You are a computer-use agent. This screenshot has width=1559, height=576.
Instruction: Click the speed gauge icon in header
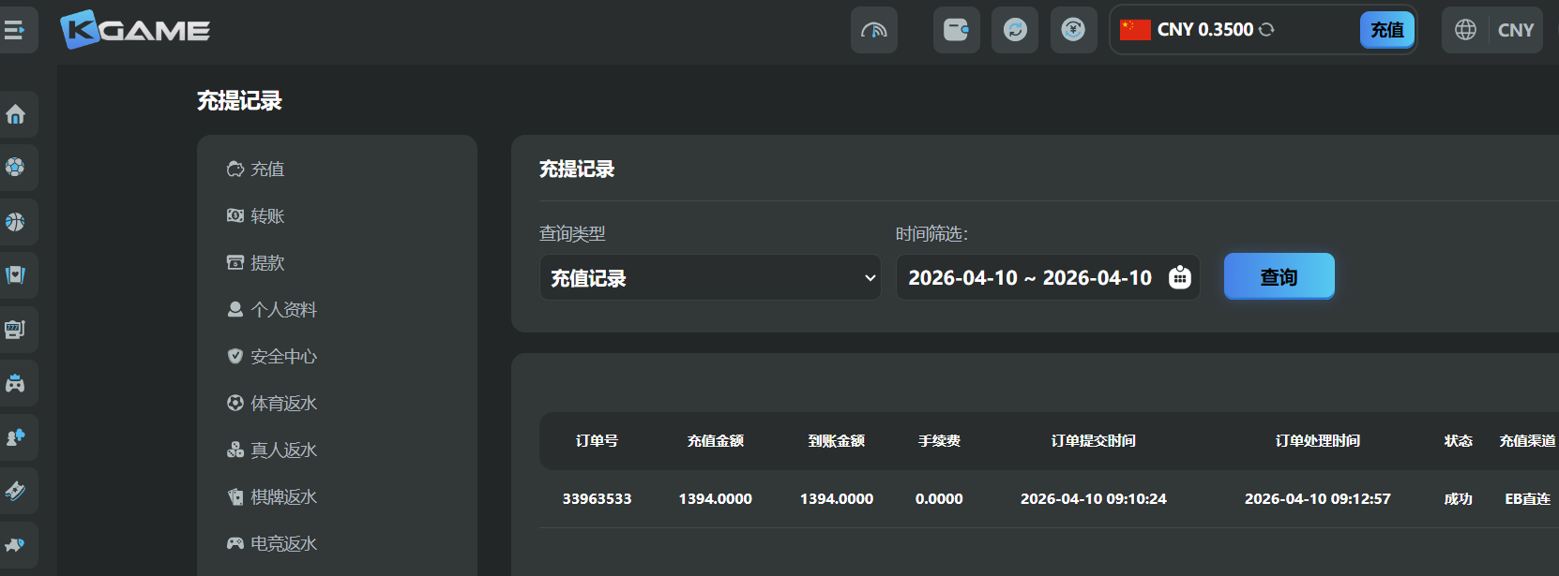(873, 30)
